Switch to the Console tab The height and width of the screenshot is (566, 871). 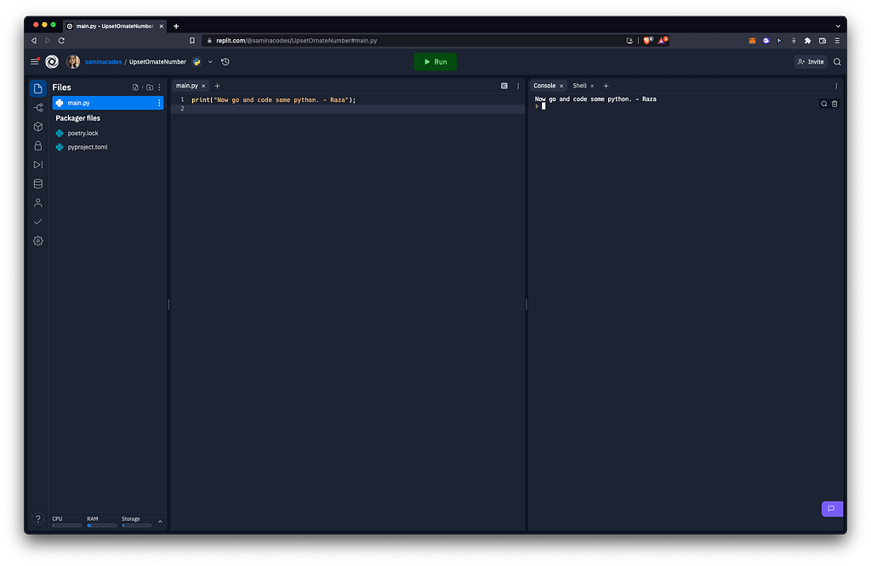pyautogui.click(x=544, y=86)
